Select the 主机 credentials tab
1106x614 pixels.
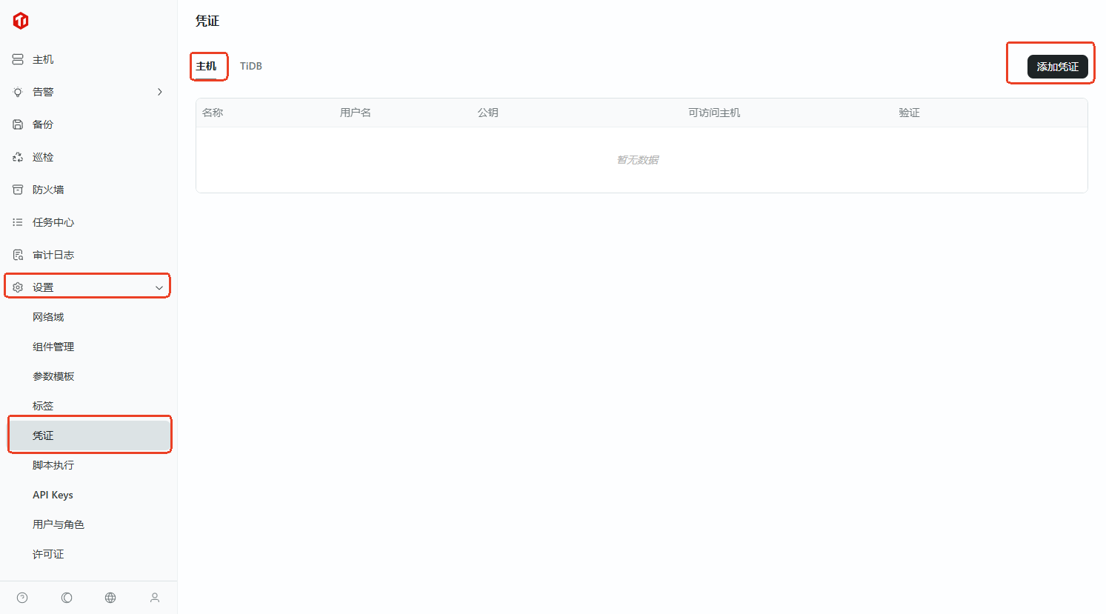[x=206, y=66]
